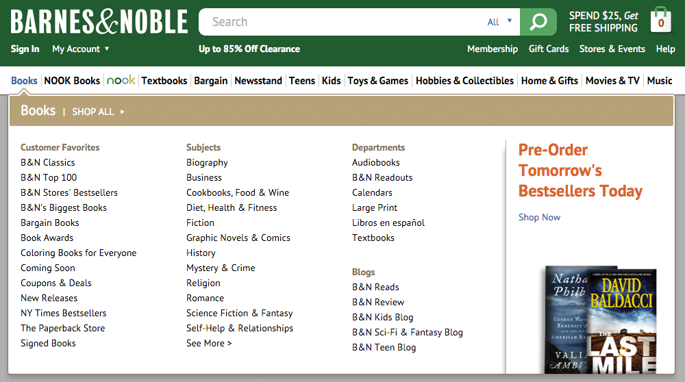Viewport: 685px width, 382px height.
Task: Open NY Times Bestsellers link
Action: [x=64, y=313]
